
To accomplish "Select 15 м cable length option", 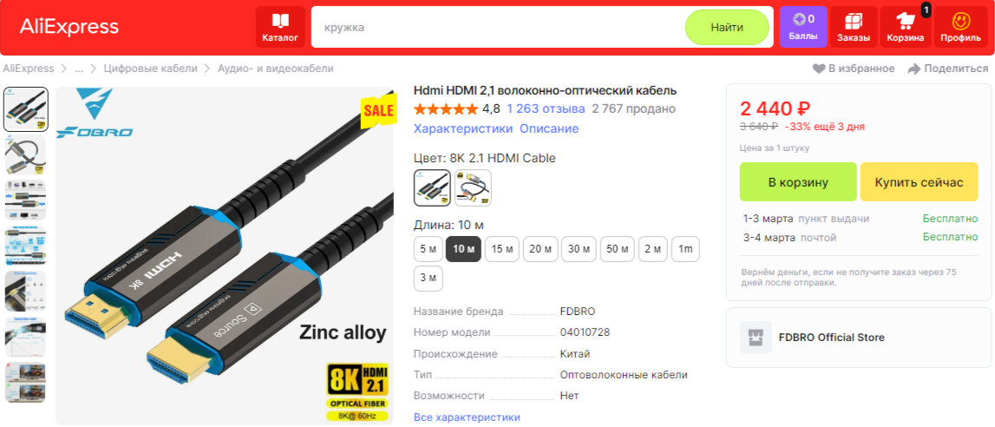I will pyautogui.click(x=502, y=249).
